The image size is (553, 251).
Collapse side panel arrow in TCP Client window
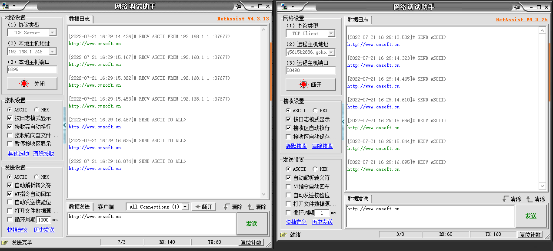click(x=343, y=122)
